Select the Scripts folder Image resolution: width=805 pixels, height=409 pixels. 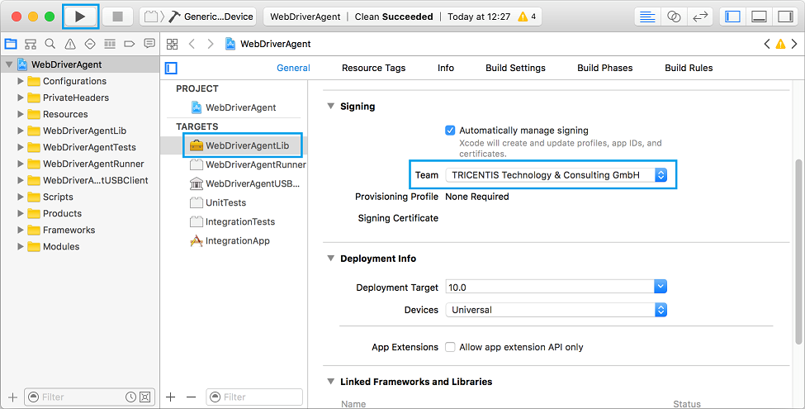click(58, 197)
